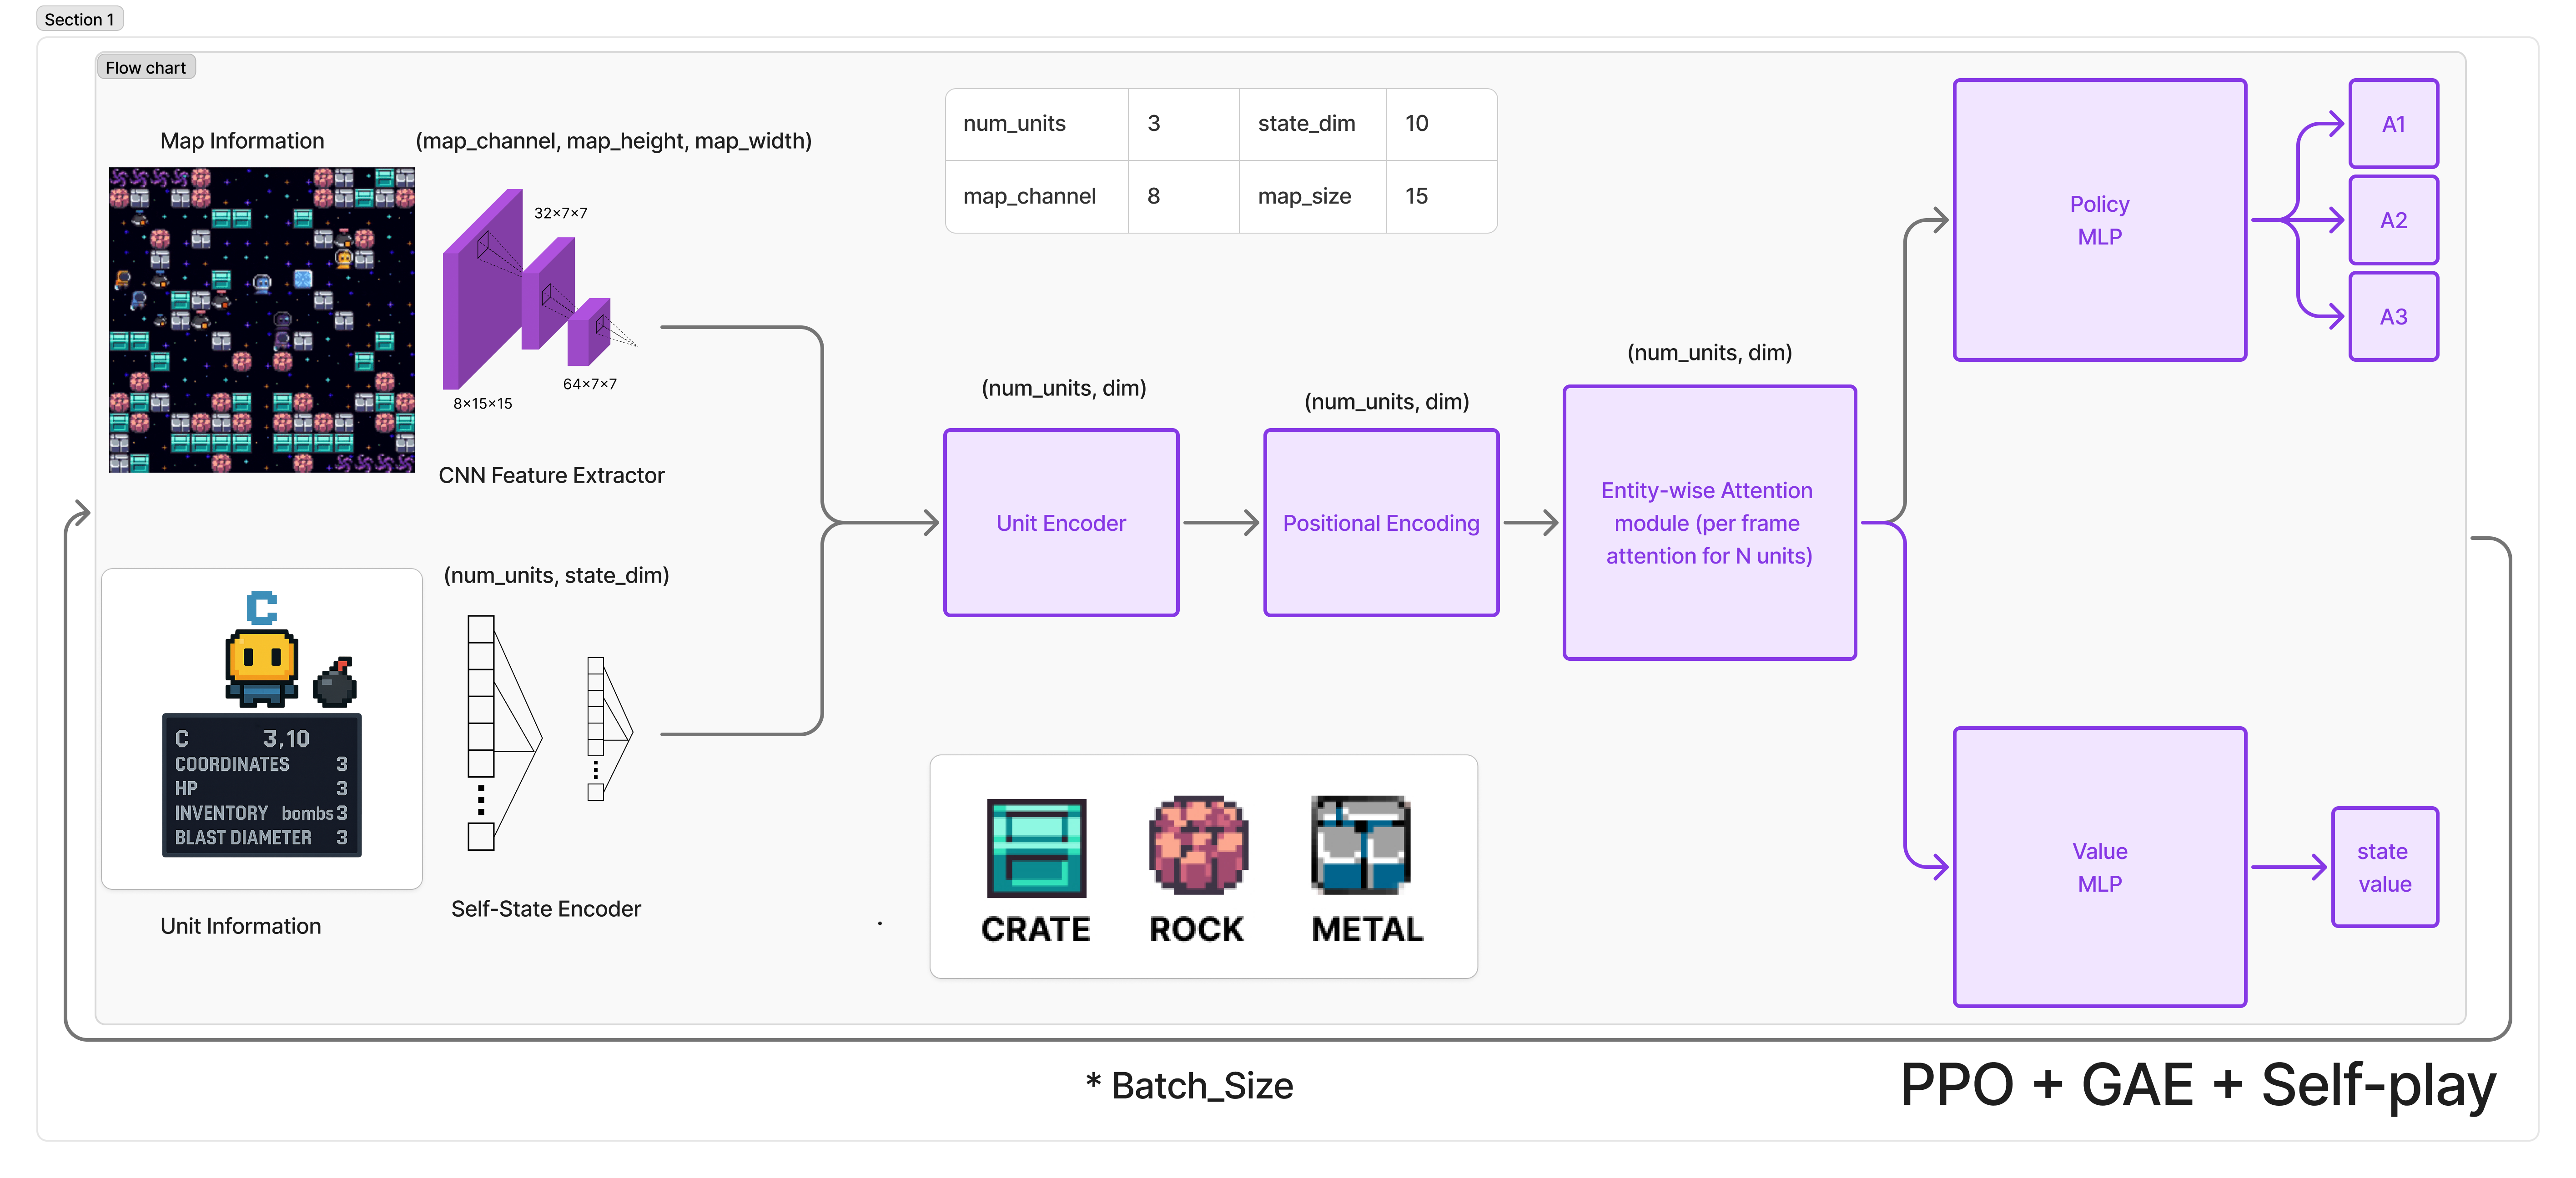Click the 64×7×7 dimension label
This screenshot has height=1178, width=2576.
click(590, 384)
